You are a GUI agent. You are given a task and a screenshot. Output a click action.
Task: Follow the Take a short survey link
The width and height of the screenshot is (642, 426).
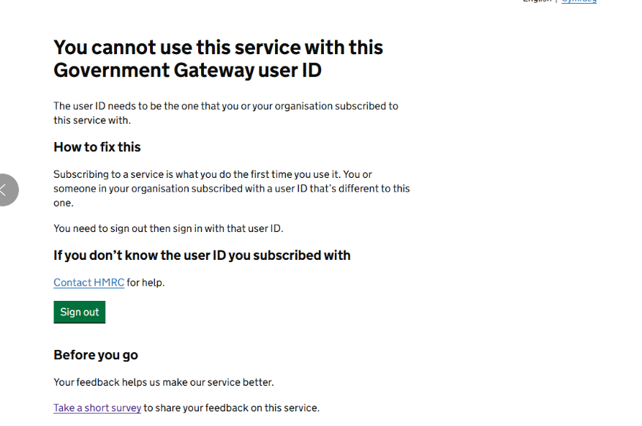click(x=97, y=408)
